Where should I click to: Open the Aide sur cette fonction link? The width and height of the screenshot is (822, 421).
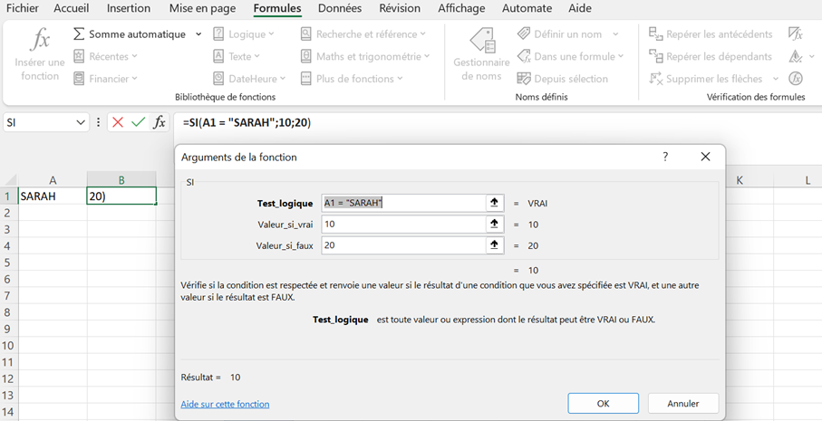[225, 404]
